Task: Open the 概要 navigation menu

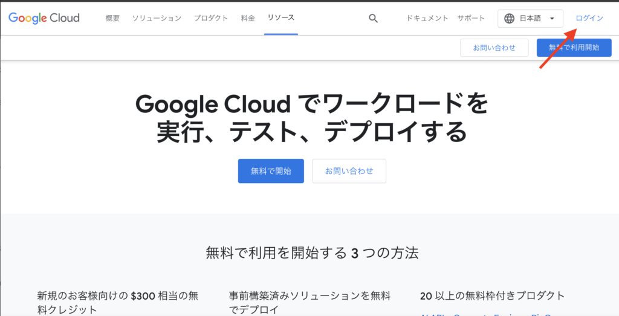Action: [x=112, y=18]
